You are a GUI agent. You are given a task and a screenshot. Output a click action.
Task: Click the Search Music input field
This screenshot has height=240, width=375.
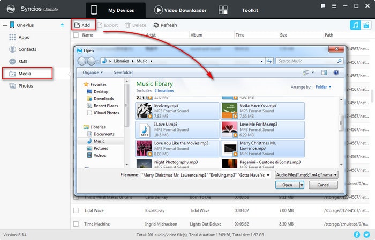point(306,61)
